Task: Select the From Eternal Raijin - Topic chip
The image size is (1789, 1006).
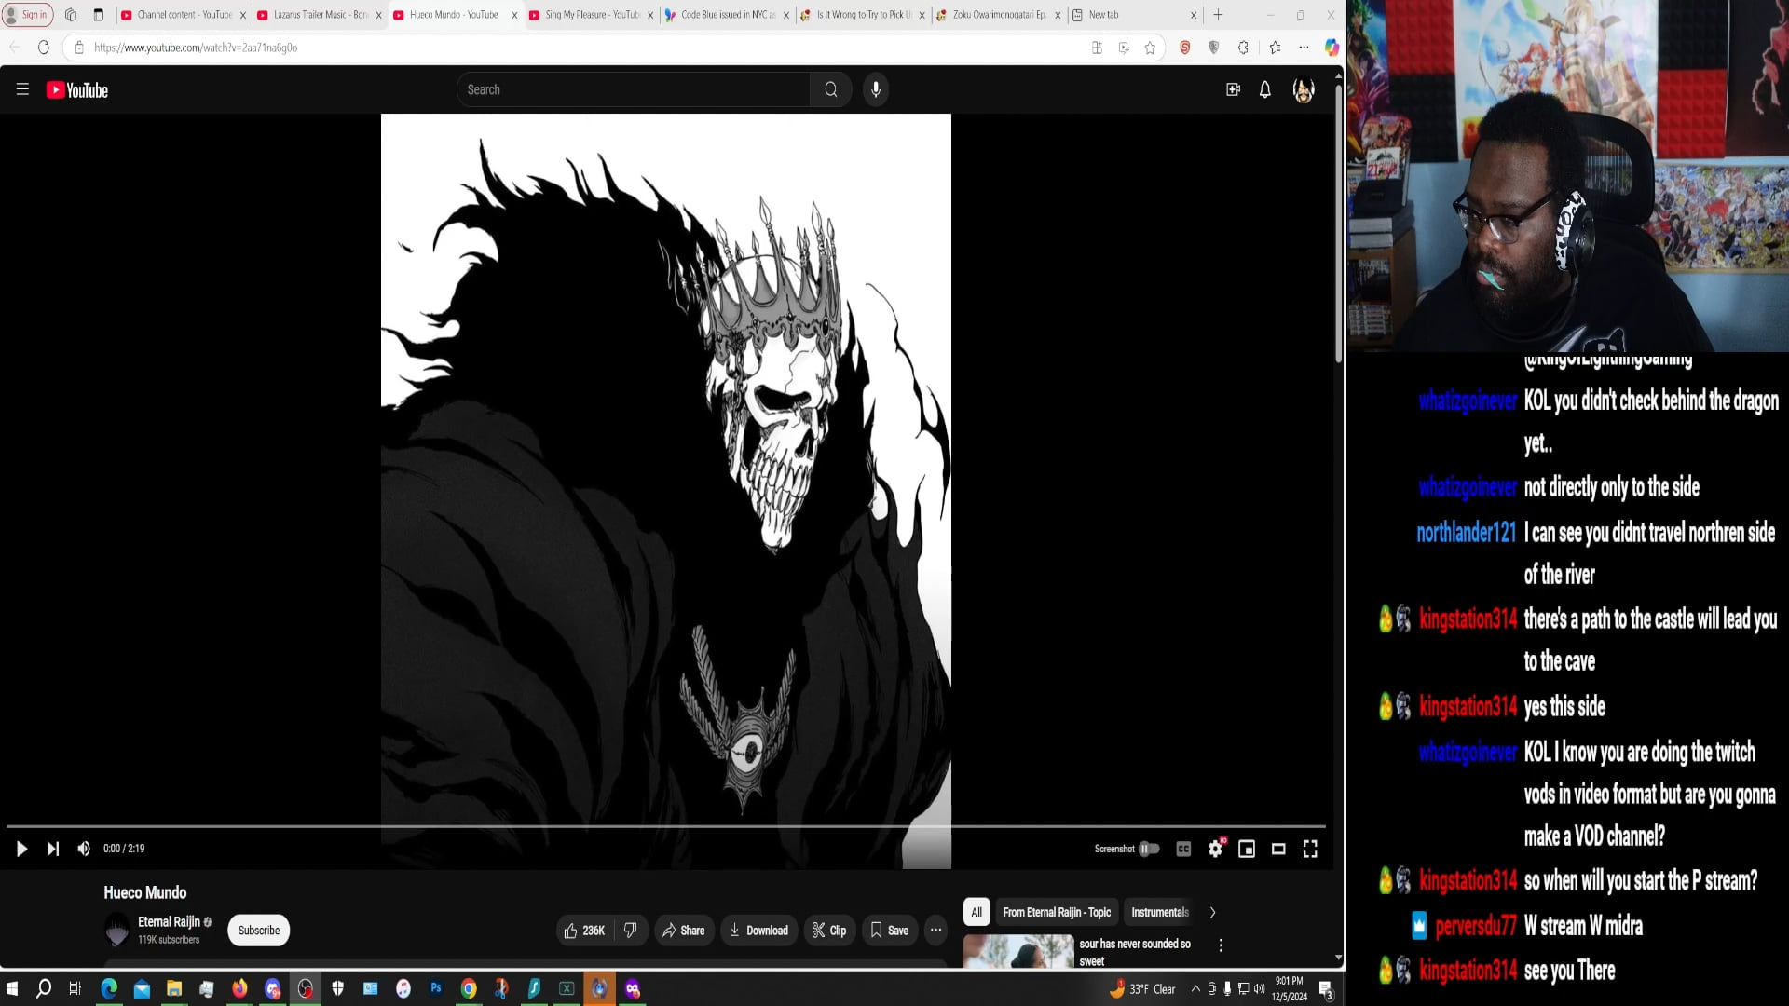Action: tap(1057, 912)
